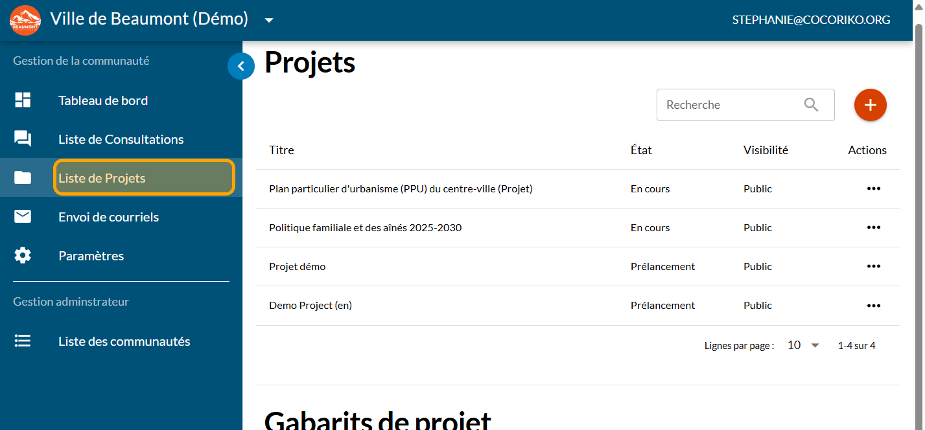Open actions for Politique familiale project
Viewport: 925px width, 430px height.
click(x=873, y=228)
